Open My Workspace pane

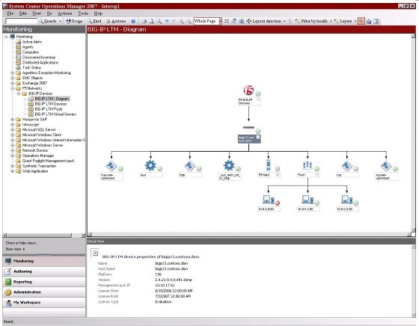[44, 303]
